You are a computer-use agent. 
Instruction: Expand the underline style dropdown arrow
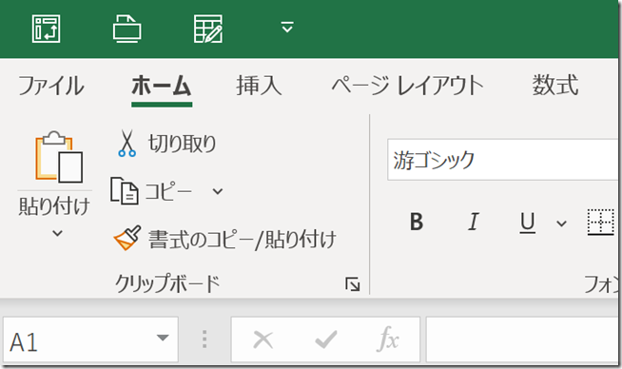point(561,223)
